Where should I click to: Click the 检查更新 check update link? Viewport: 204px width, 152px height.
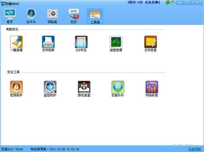195,149
